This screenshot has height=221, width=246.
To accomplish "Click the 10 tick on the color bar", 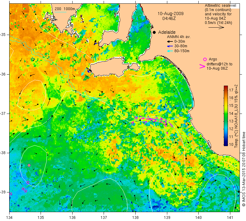I will click(231, 144).
